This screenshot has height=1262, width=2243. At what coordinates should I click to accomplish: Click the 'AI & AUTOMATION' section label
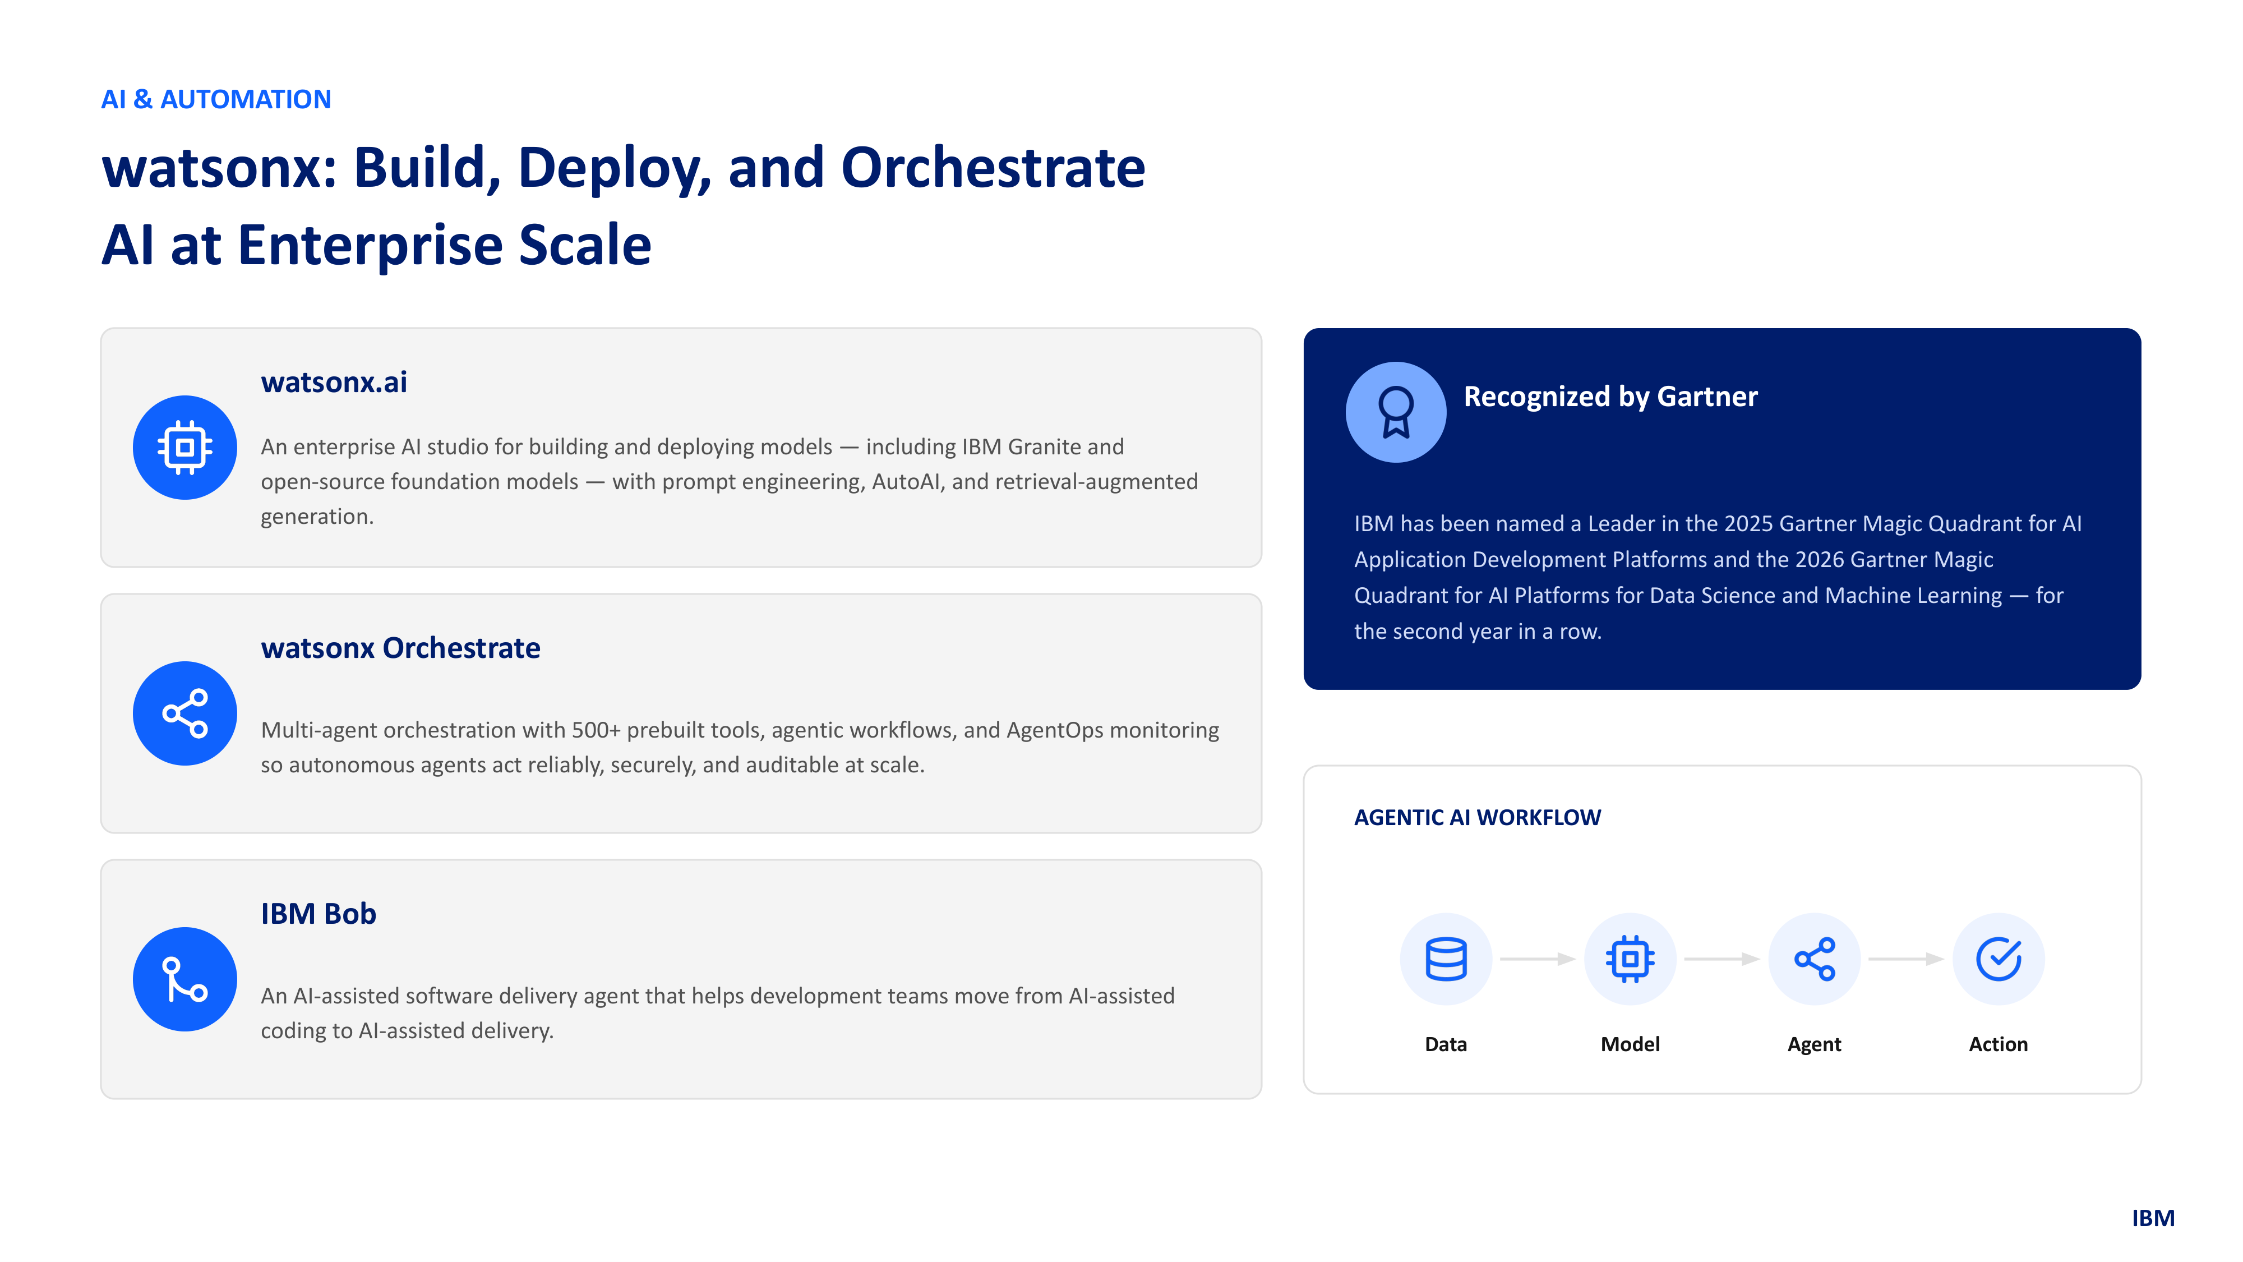(x=216, y=99)
